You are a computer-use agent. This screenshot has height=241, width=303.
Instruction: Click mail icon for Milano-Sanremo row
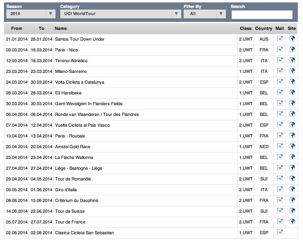(x=280, y=71)
